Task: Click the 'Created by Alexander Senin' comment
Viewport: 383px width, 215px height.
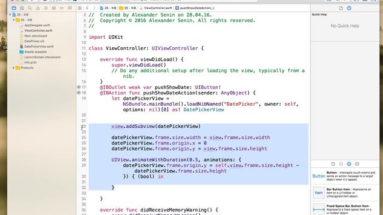Action: (x=150, y=15)
